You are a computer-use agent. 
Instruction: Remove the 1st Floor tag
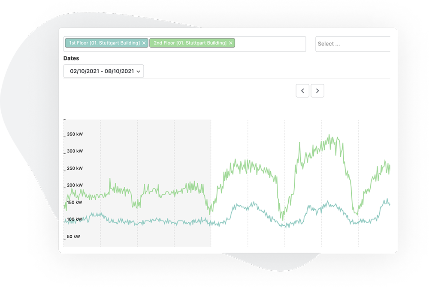144,43
